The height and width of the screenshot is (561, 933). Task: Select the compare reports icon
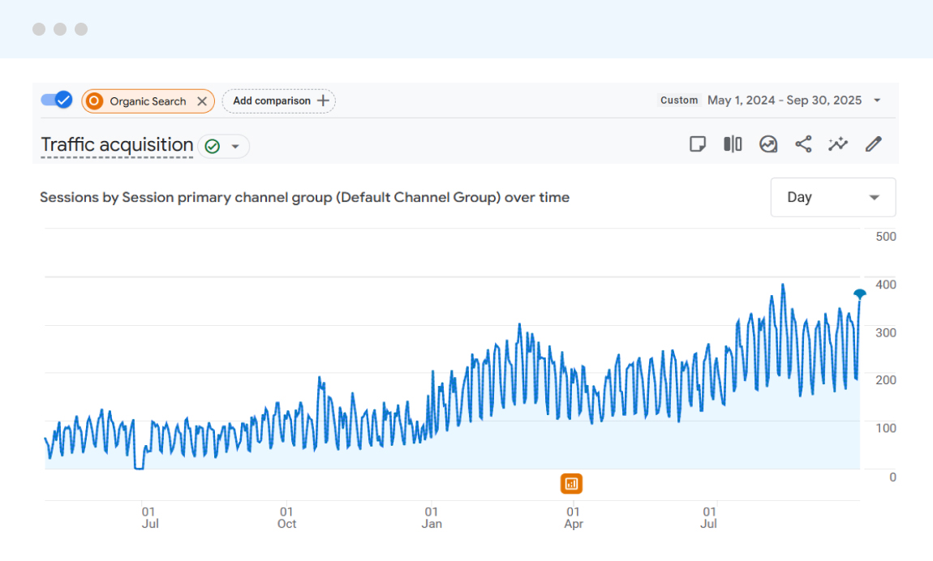733,143
